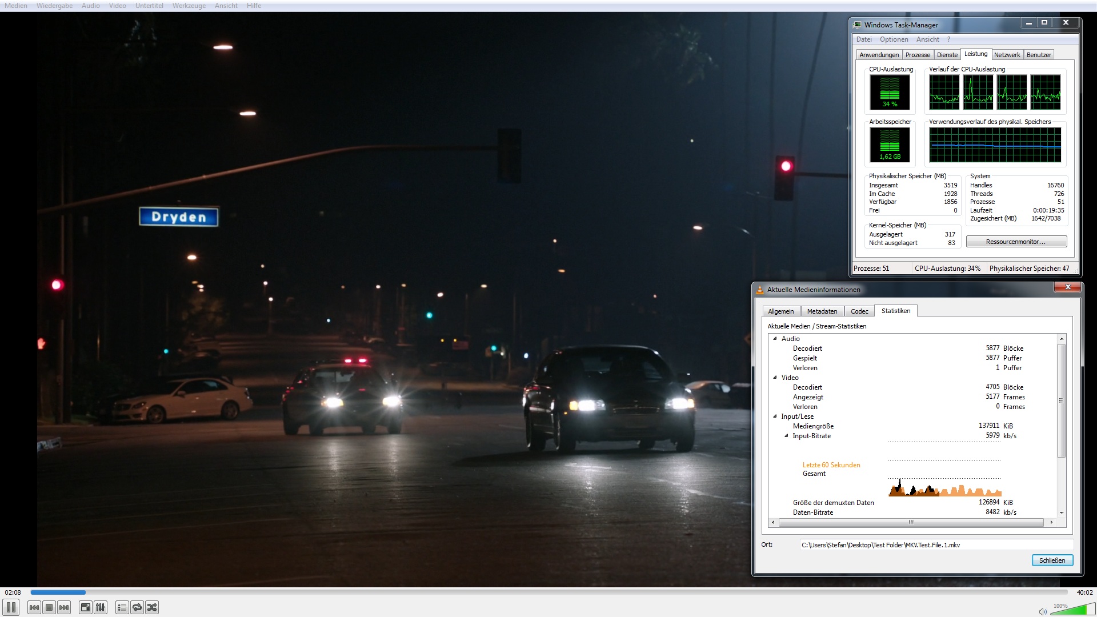Image resolution: width=1097 pixels, height=617 pixels.
Task: Switch to Benutzer tab
Action: click(x=1039, y=55)
